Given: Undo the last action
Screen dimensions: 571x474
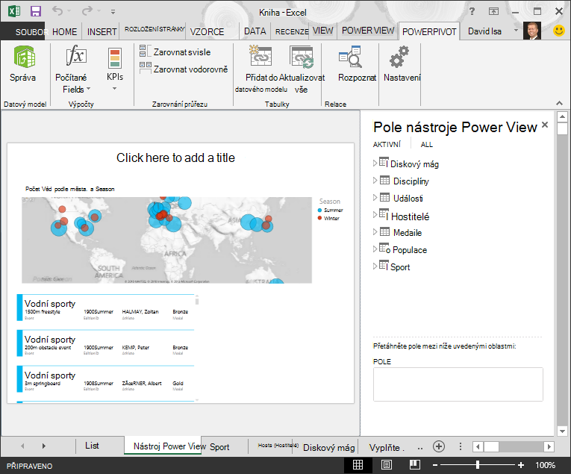Looking at the screenshot, I should (x=57, y=10).
